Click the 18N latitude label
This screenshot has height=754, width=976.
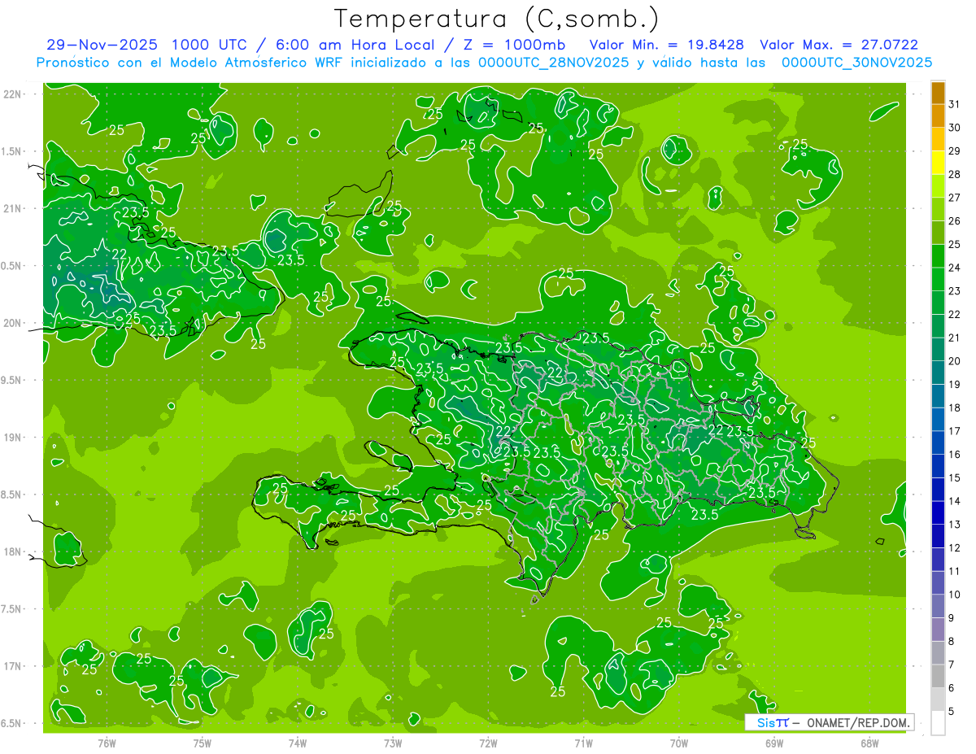(14, 551)
